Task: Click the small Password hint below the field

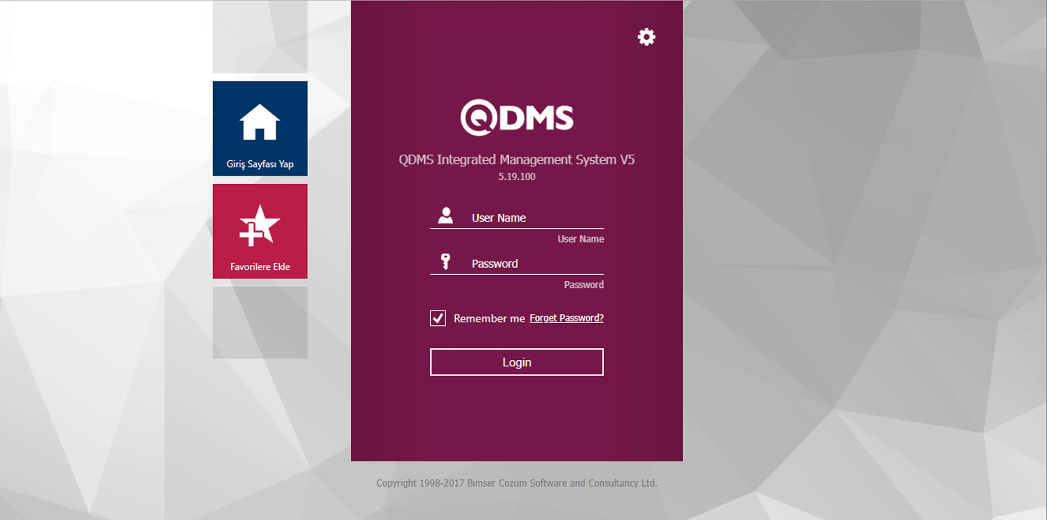Action: pos(584,285)
